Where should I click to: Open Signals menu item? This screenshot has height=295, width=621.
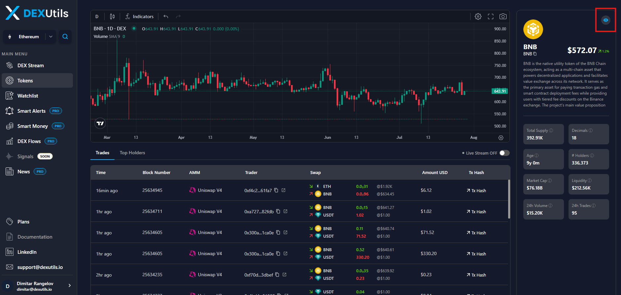pyautogui.click(x=37, y=157)
